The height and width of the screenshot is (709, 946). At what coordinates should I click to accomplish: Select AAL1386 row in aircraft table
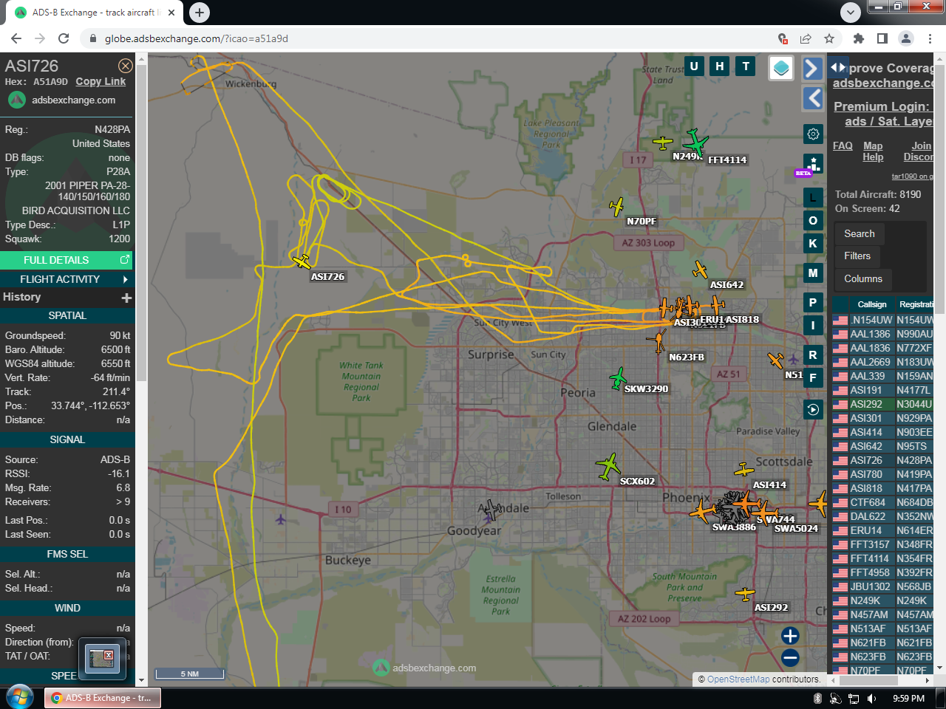tap(883, 334)
